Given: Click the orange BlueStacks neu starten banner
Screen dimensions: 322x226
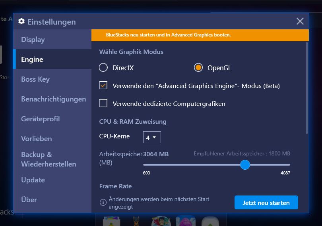Looking at the screenshot, I should point(200,35).
